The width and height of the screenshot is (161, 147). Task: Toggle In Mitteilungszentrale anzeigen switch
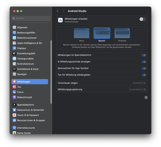click(144, 62)
